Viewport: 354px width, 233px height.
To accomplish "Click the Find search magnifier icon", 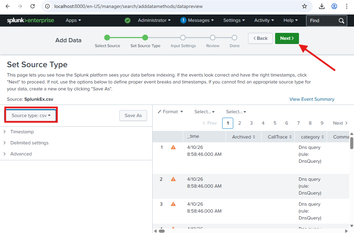I will (341, 21).
